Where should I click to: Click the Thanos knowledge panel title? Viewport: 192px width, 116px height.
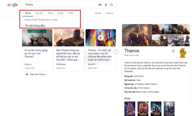tap(132, 51)
